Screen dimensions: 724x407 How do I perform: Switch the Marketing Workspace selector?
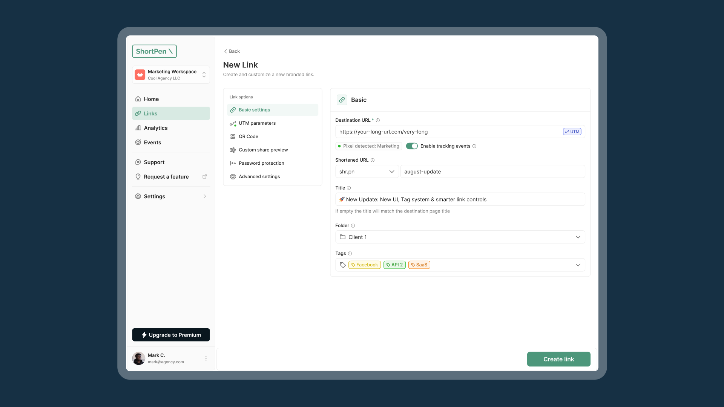pos(171,75)
